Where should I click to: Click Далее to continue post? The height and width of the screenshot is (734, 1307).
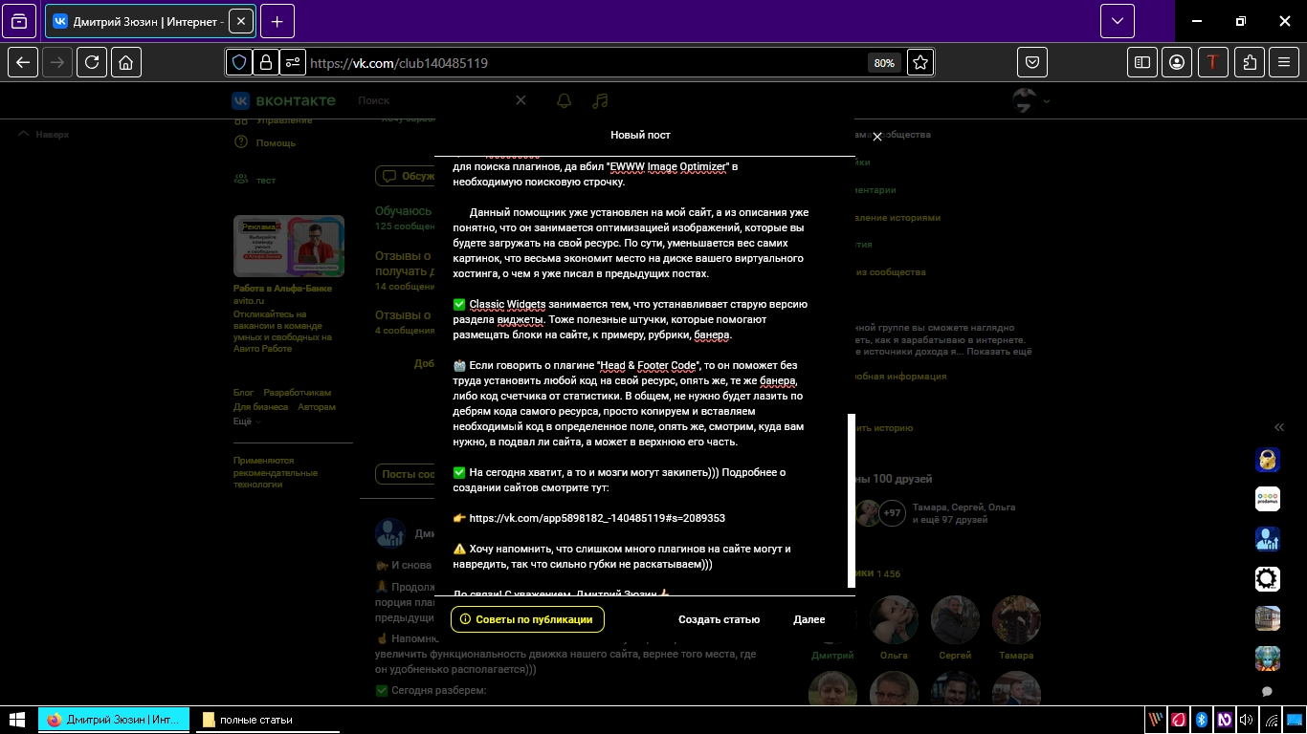click(x=809, y=619)
